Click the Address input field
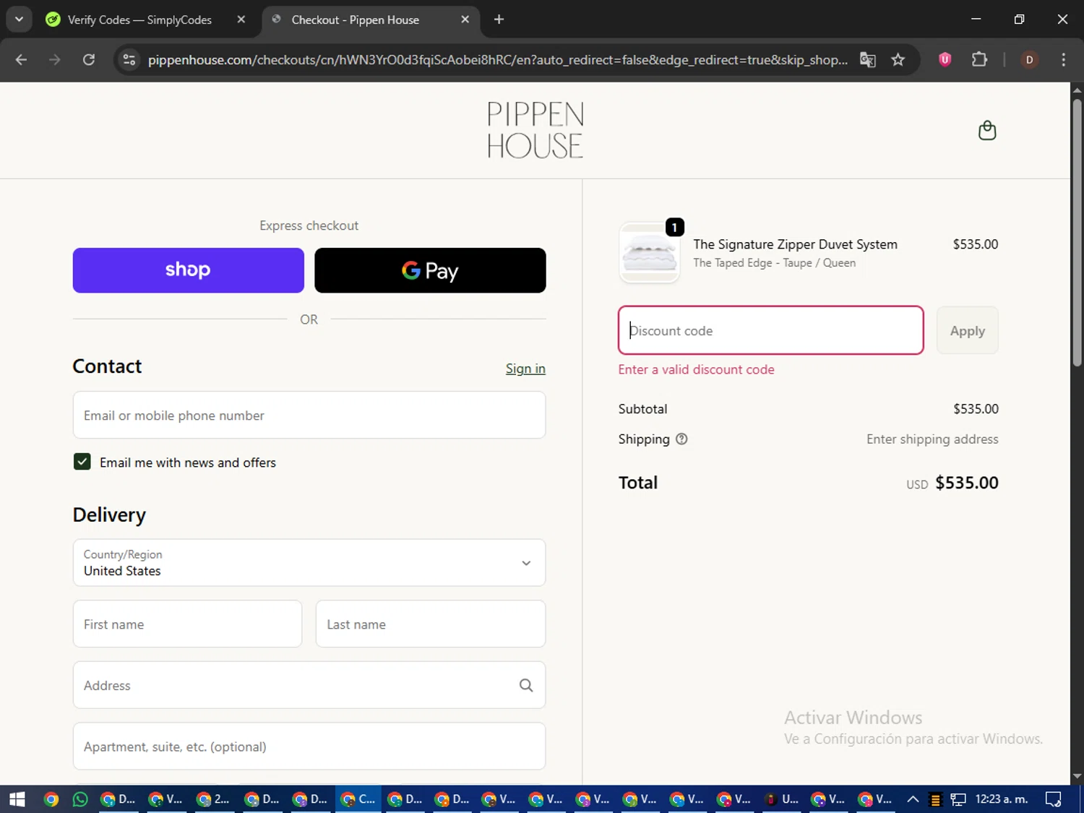 coord(309,685)
